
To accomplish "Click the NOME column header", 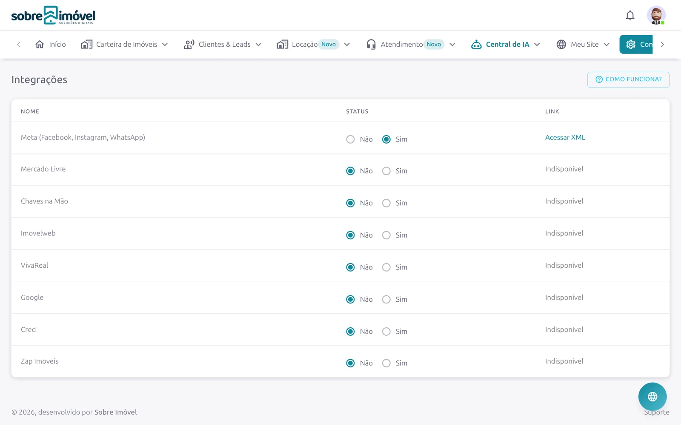I will coord(30,111).
